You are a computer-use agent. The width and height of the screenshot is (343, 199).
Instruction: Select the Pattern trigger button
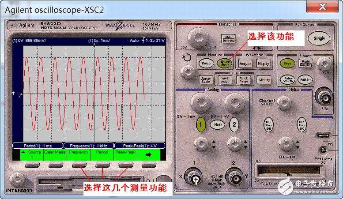[305, 79]
